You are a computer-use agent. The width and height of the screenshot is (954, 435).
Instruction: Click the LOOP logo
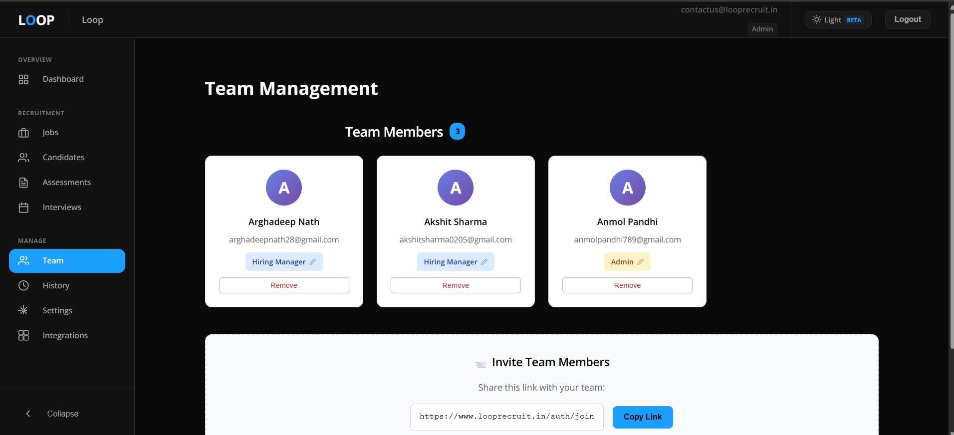pyautogui.click(x=36, y=20)
